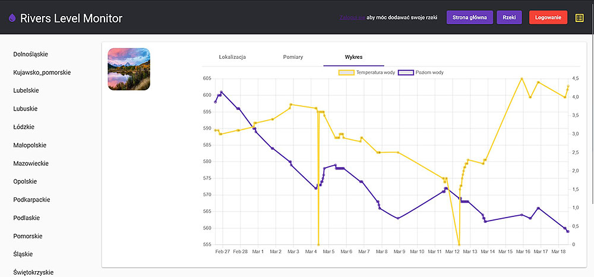
Task: Click the Mar 16 temperature peak point
Action: pos(522,79)
